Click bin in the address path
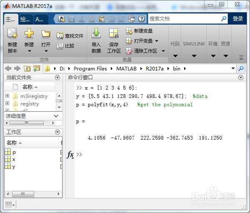 click(x=177, y=69)
